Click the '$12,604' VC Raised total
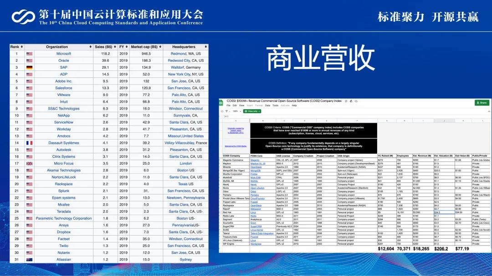This screenshot has width=492, height=276. [386, 249]
